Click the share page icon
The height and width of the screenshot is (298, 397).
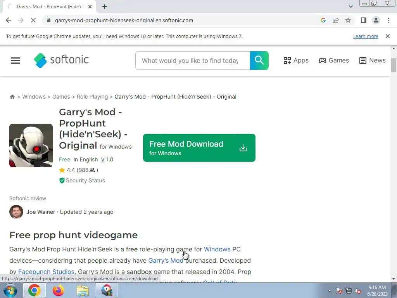pyautogui.click(x=336, y=20)
